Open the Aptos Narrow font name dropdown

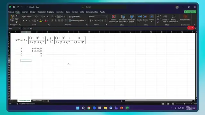pyautogui.click(x=36, y=17)
